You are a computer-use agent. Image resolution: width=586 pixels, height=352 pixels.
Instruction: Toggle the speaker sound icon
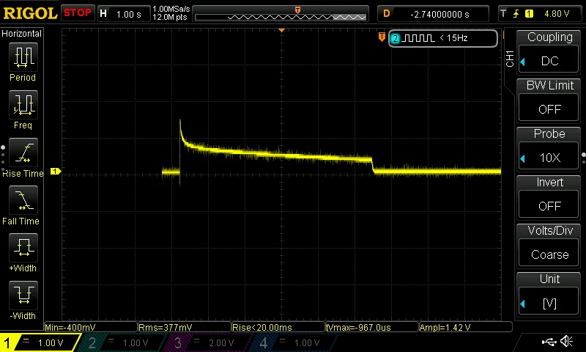click(x=566, y=341)
